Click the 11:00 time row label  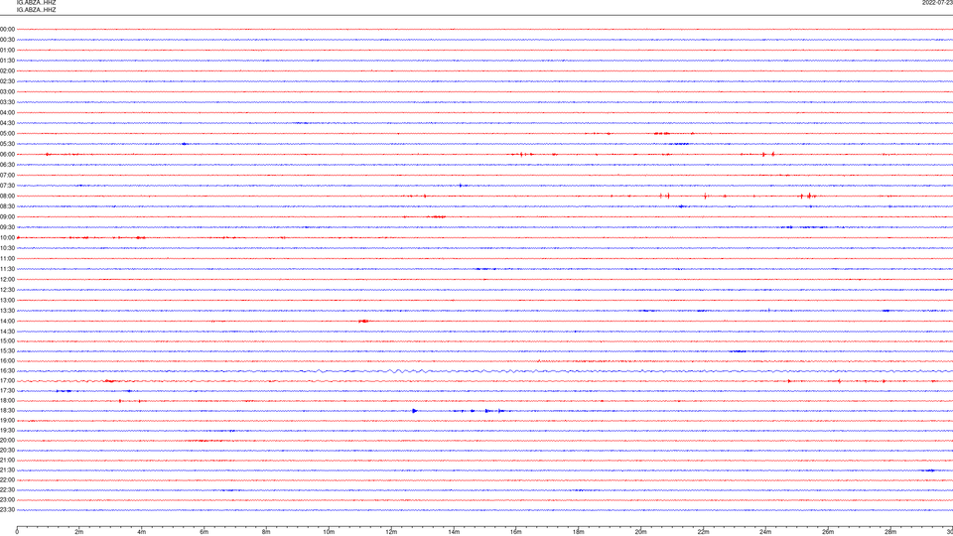(x=7, y=259)
